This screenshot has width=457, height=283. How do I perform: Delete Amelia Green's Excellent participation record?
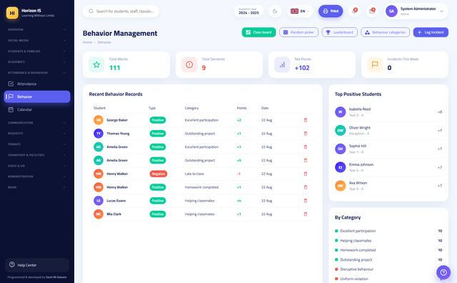pos(306,147)
